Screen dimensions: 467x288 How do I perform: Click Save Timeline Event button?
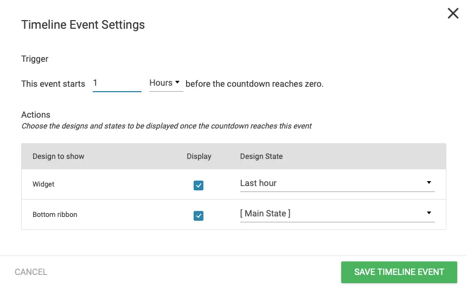coord(399,272)
